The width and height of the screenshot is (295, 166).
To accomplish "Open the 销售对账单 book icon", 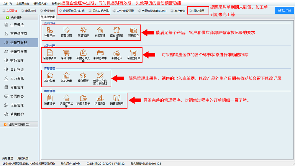I will (117, 98).
